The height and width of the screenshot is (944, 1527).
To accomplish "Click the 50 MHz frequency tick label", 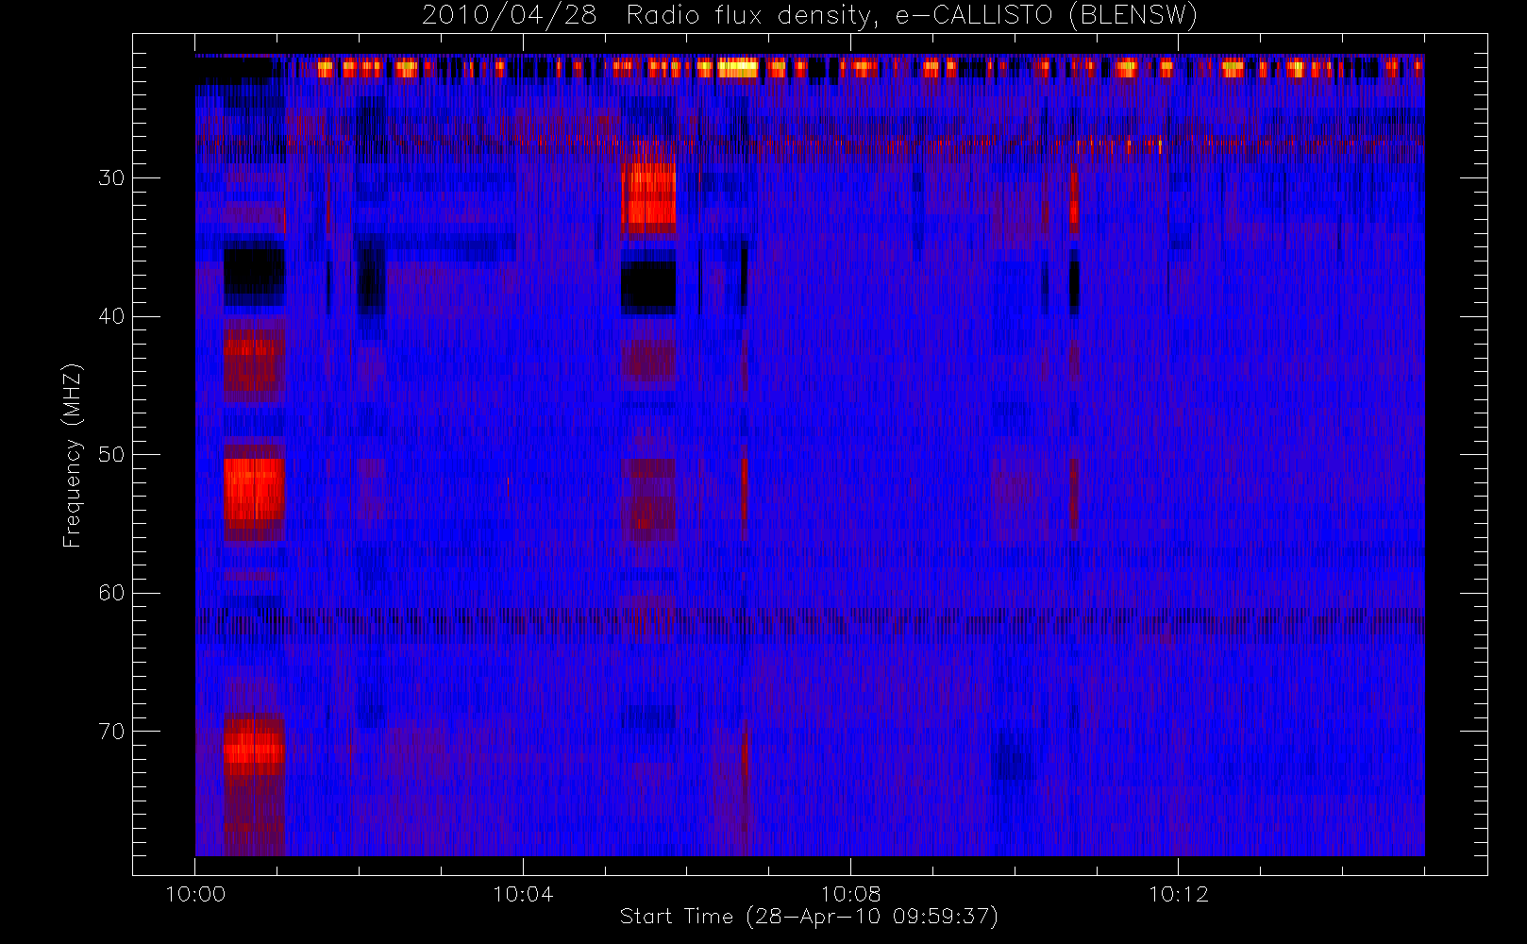I will click(111, 454).
